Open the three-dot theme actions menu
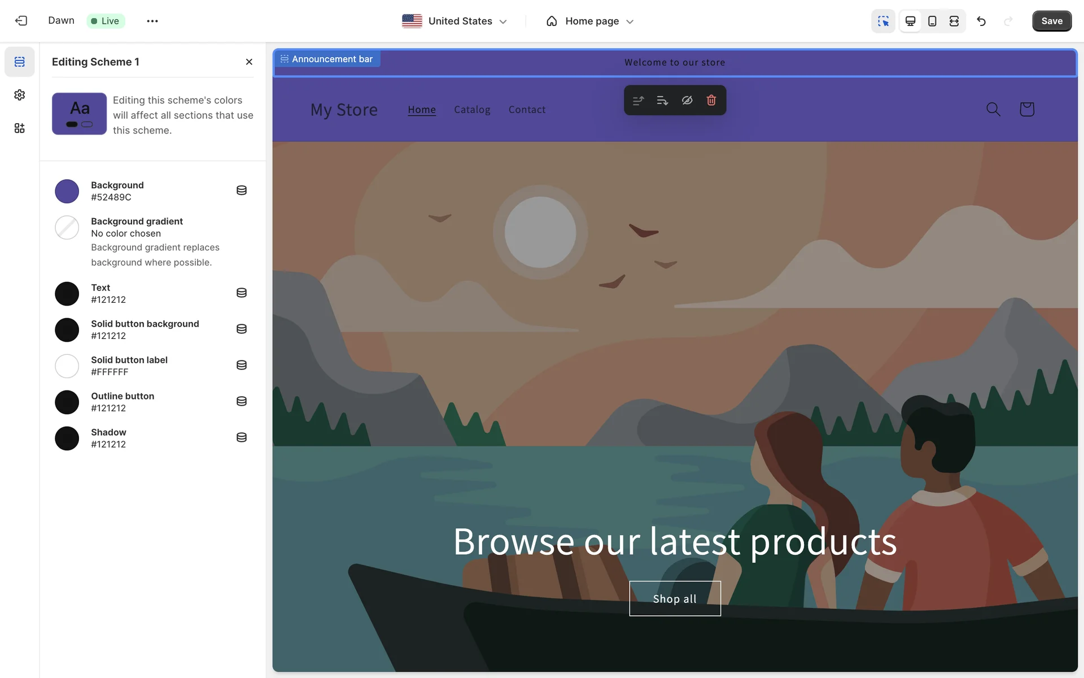This screenshot has width=1084, height=678. (152, 21)
